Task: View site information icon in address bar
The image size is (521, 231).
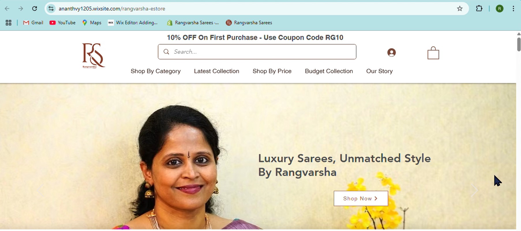Action: (51, 9)
